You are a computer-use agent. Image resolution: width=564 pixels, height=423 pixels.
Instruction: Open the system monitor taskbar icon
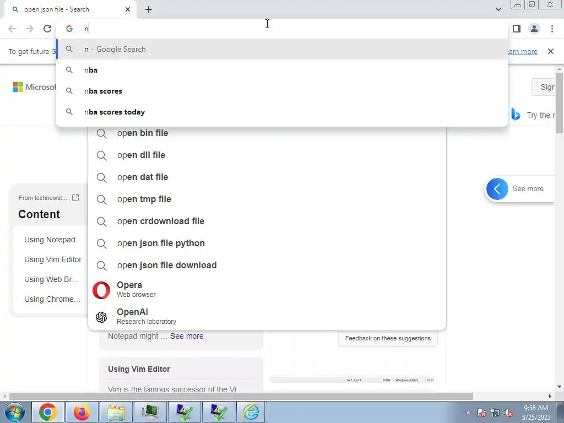tap(150, 412)
